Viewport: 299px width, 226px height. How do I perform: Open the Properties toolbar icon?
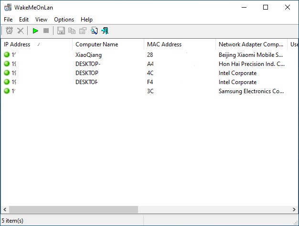[83, 31]
